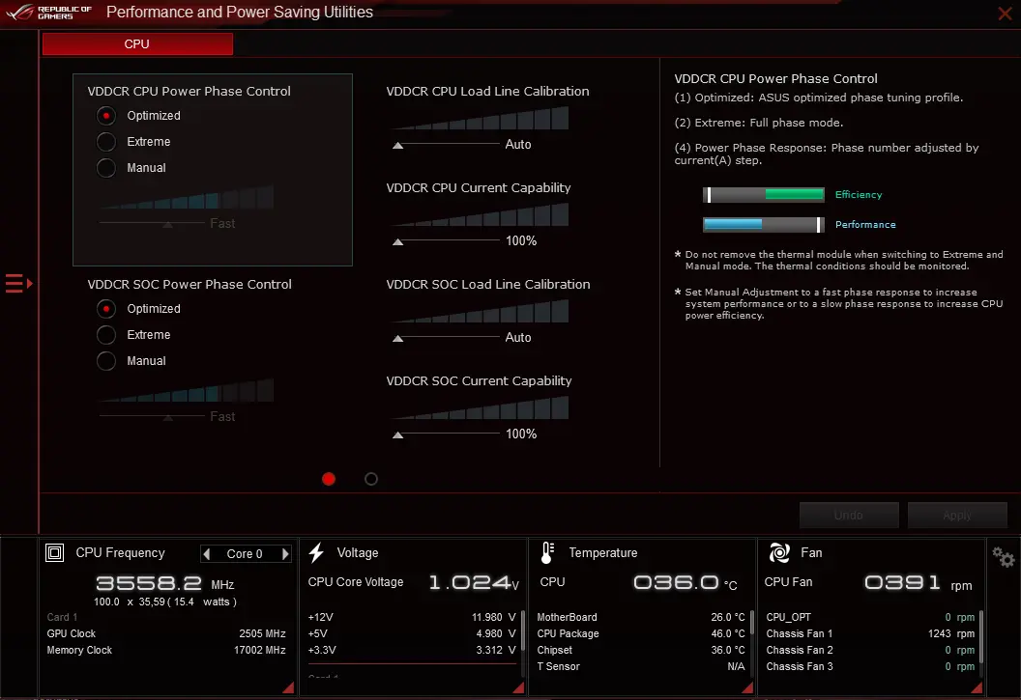Click the Temperature thermometer icon

(547, 552)
